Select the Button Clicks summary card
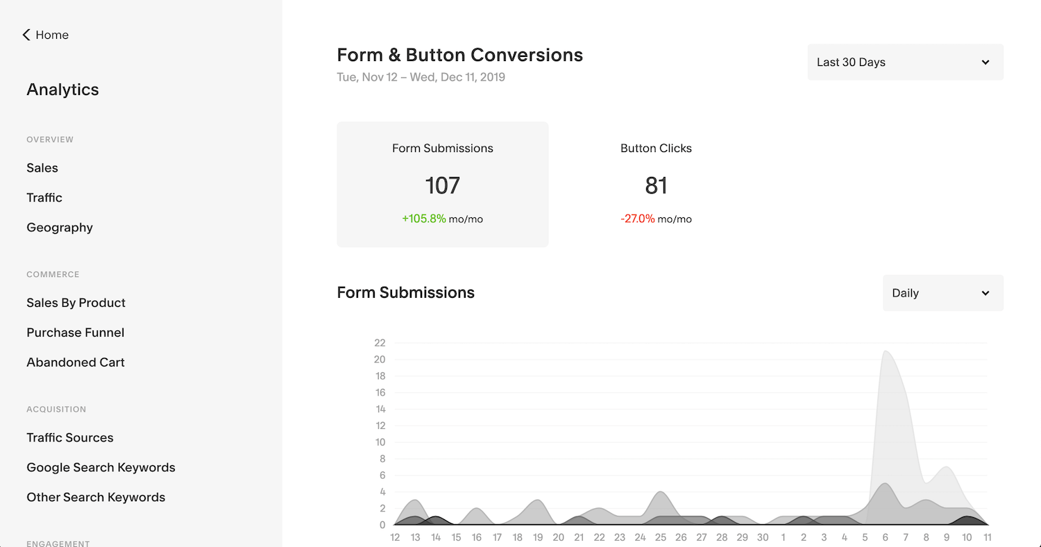 point(656,184)
